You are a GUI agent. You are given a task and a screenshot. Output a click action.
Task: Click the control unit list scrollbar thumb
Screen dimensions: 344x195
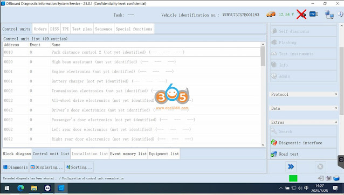coord(263,57)
